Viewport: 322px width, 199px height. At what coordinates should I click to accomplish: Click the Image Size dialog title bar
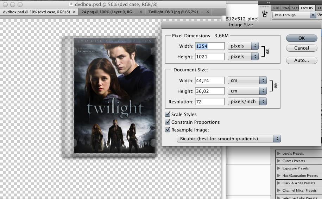(241, 25)
